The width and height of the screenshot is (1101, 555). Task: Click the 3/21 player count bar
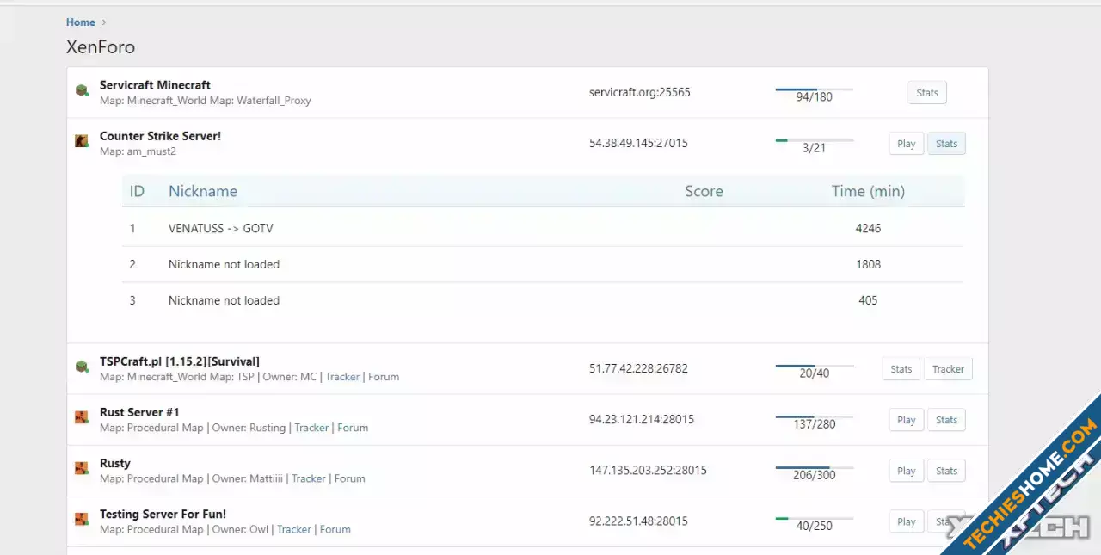point(814,145)
